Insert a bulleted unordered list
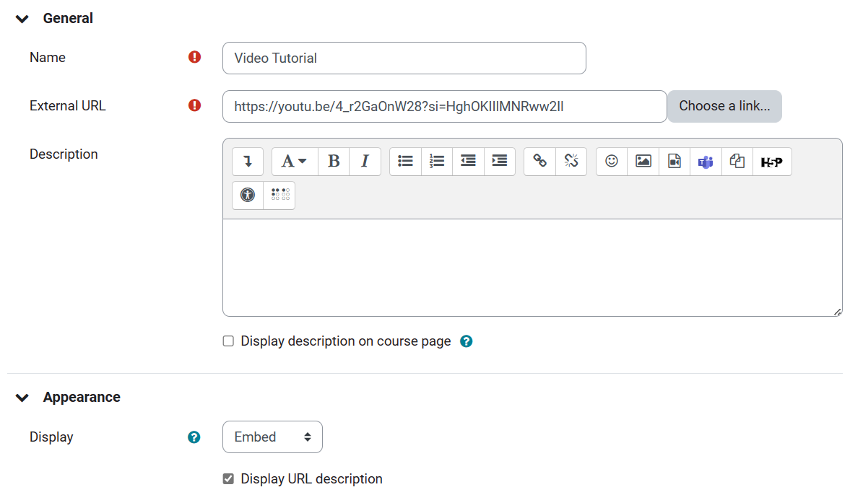Screen dimensions: 863x495 [x=406, y=162]
